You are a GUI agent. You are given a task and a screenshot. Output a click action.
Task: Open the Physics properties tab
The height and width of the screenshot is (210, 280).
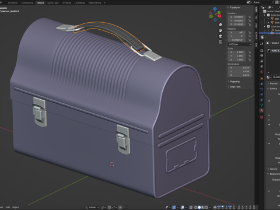click(x=262, y=94)
